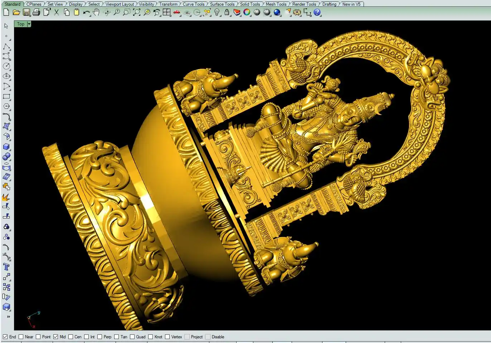Toggle the Disable osnap button
491x343 pixels.
[x=208, y=337]
